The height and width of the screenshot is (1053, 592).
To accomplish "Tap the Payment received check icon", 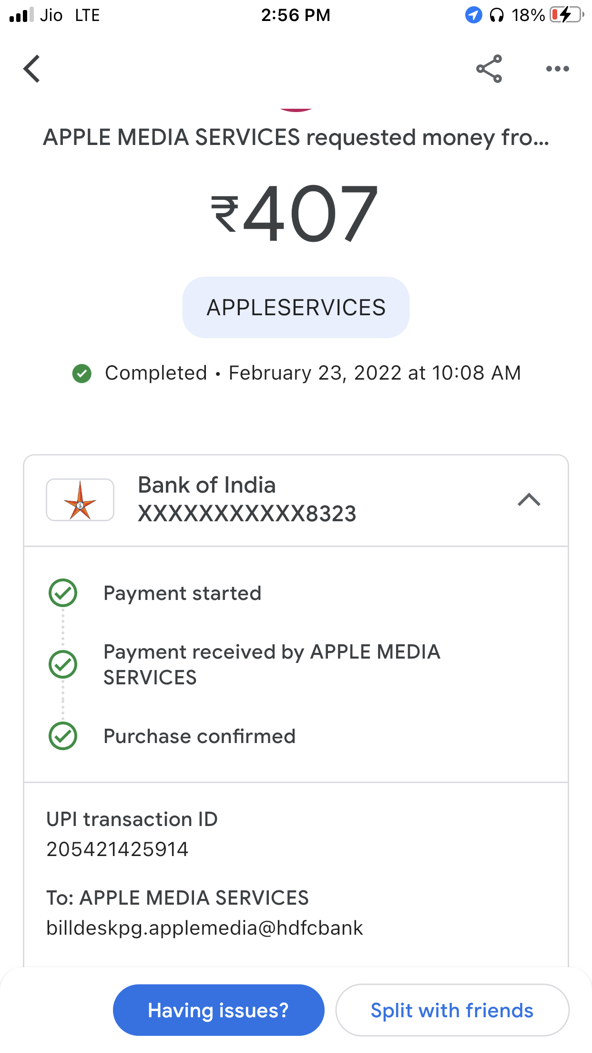I will [x=63, y=664].
